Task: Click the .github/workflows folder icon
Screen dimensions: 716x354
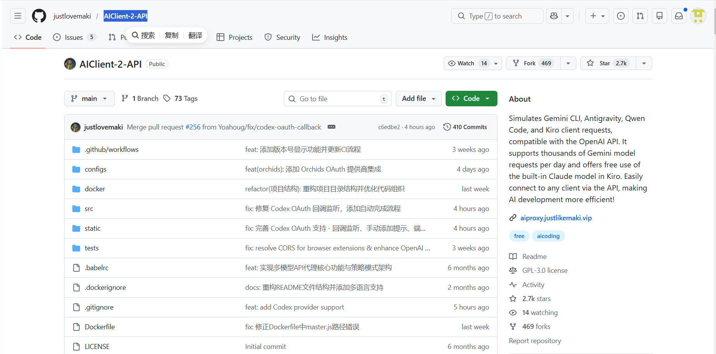Action: [x=76, y=150]
